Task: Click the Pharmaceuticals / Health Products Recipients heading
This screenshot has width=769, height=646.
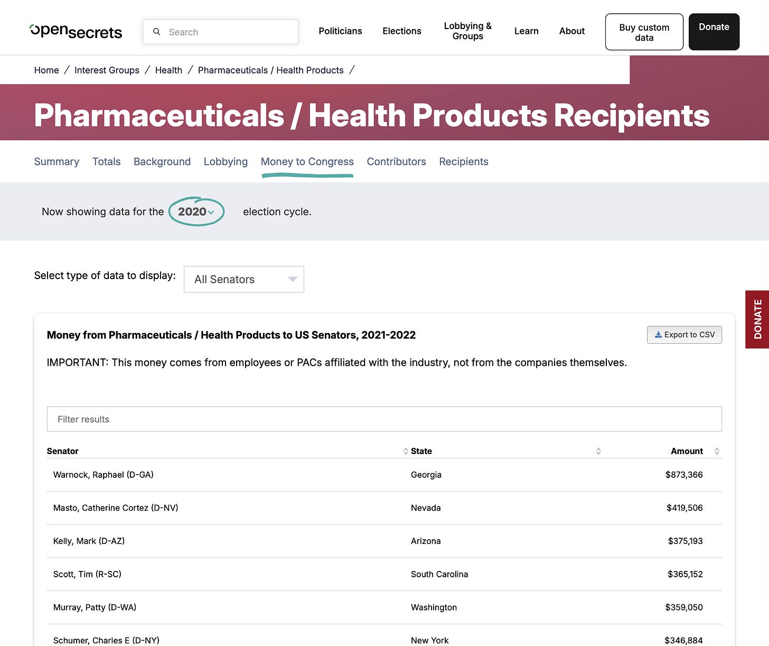Action: (372, 115)
